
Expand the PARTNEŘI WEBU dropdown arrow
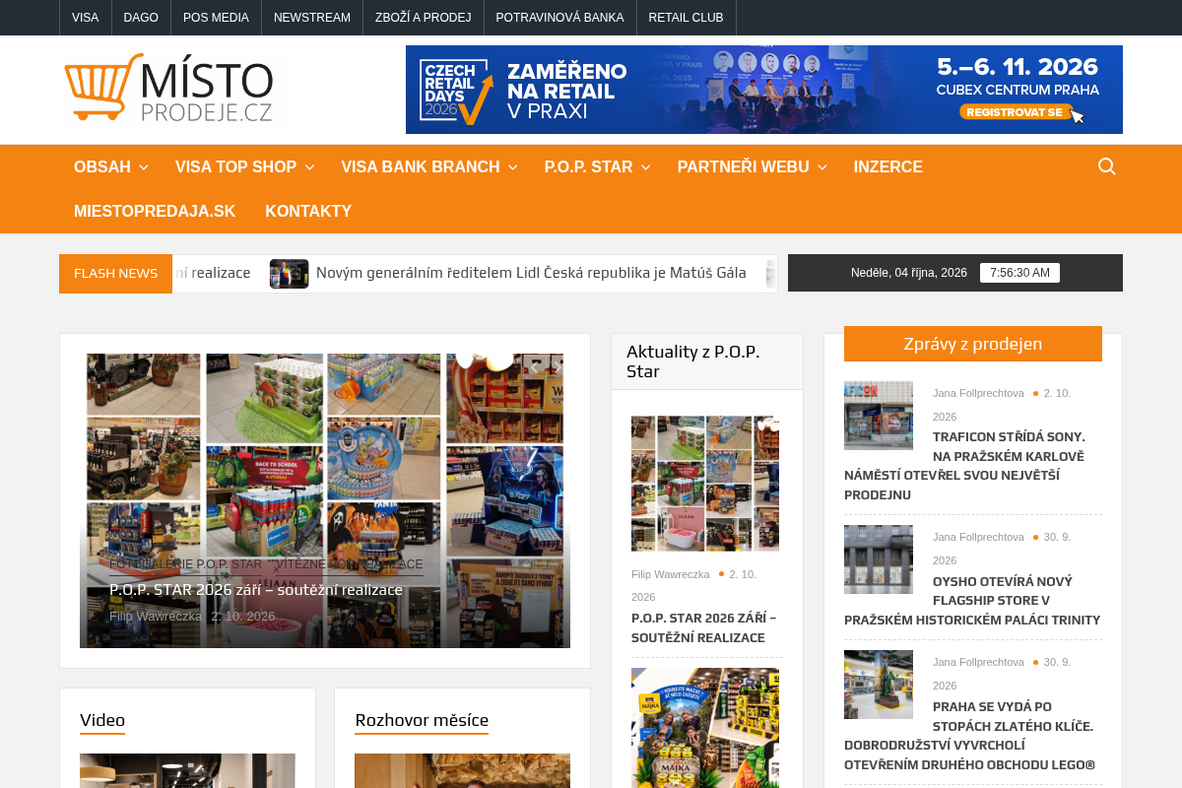[x=822, y=167]
